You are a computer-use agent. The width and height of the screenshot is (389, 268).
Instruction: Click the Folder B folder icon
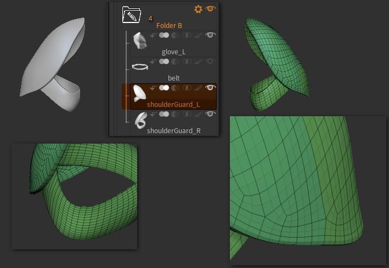[132, 15]
